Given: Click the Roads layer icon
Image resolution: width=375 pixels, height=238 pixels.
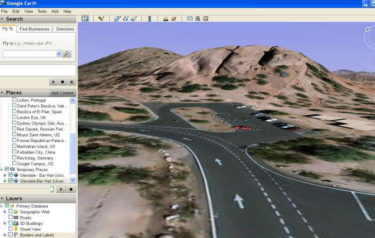Looking at the screenshot, I should coord(16,217).
